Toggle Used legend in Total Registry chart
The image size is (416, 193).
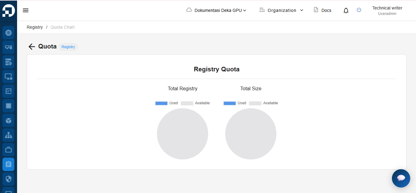click(x=166, y=103)
